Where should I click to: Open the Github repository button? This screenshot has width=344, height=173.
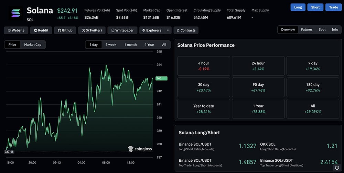tap(65, 30)
